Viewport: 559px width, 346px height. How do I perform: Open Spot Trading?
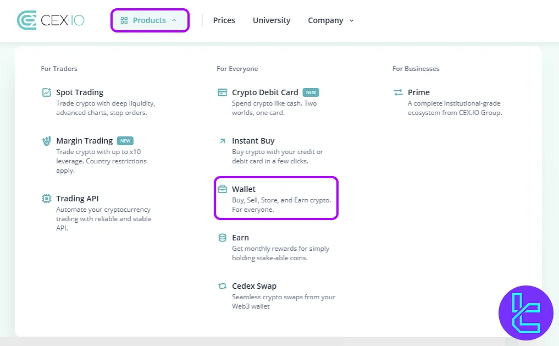coord(80,92)
